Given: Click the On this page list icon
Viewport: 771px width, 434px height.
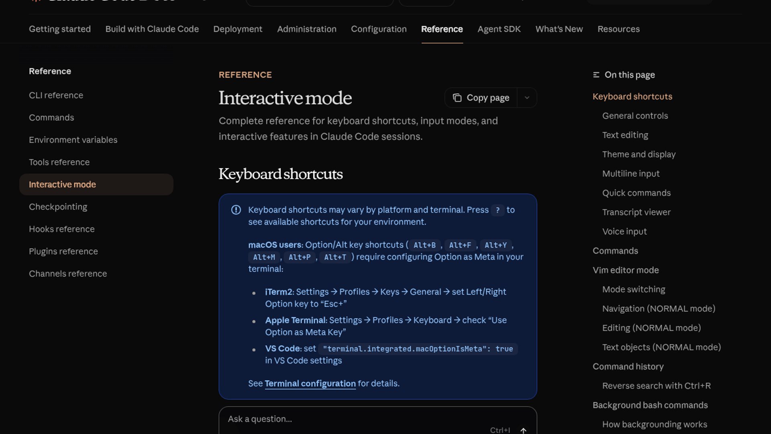Looking at the screenshot, I should click(596, 75).
